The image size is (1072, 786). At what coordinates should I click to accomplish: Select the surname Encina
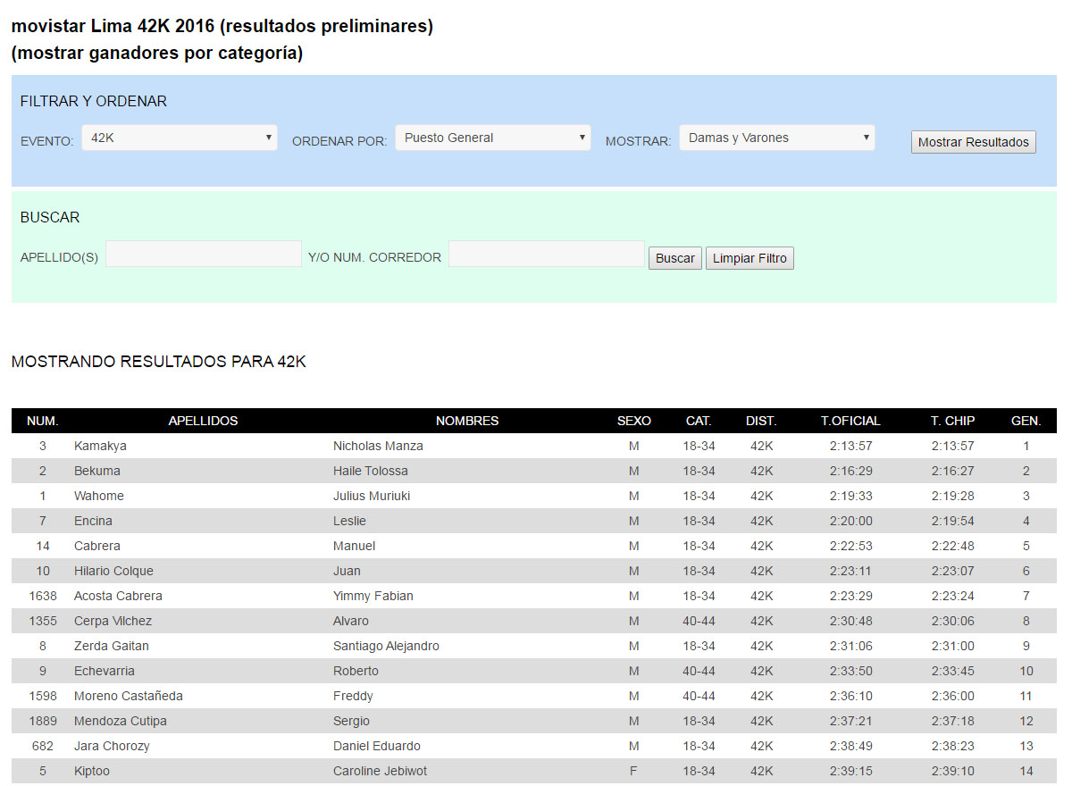93,521
